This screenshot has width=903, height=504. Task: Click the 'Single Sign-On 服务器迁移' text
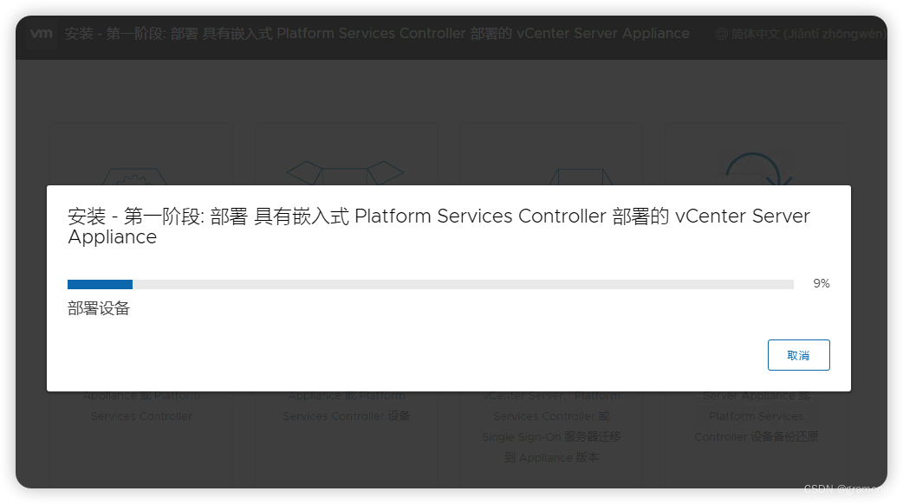click(x=551, y=436)
